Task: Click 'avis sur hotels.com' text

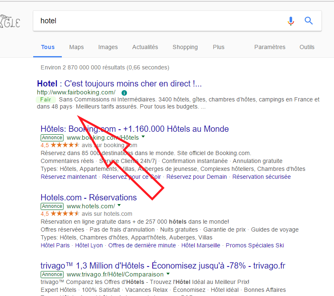Action: point(107,214)
